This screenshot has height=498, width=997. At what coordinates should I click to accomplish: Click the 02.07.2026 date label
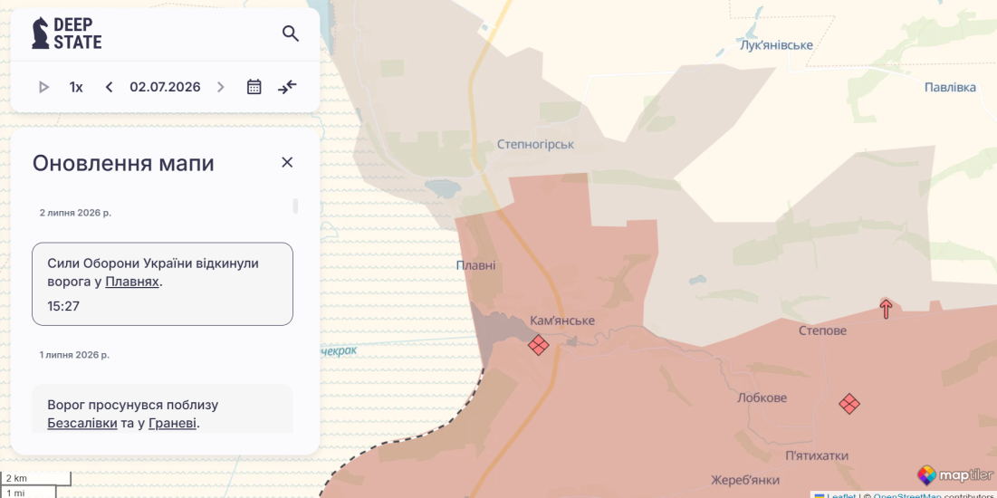tap(166, 87)
